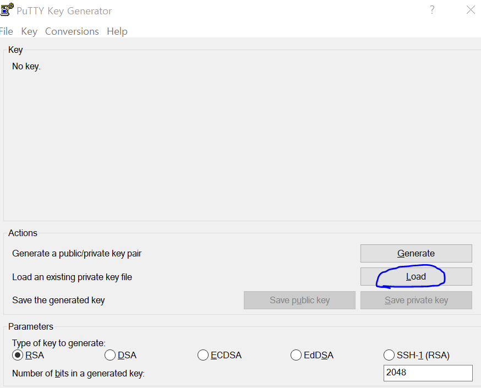Click Load to open private key file
The image size is (481, 388).
pyautogui.click(x=416, y=277)
